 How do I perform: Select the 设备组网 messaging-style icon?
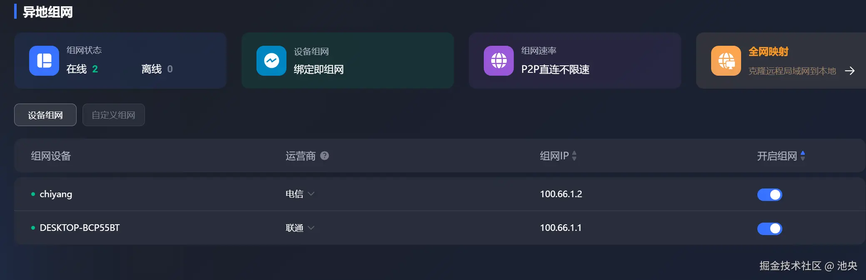(271, 61)
